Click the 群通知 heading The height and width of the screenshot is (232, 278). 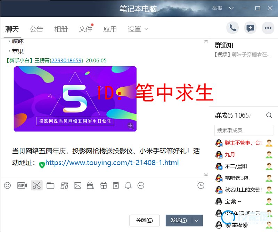[224, 45]
